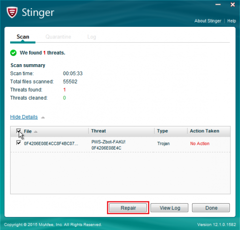Click the green checkmark status icon
Viewport: 240px width, 230px height.
coord(13,53)
